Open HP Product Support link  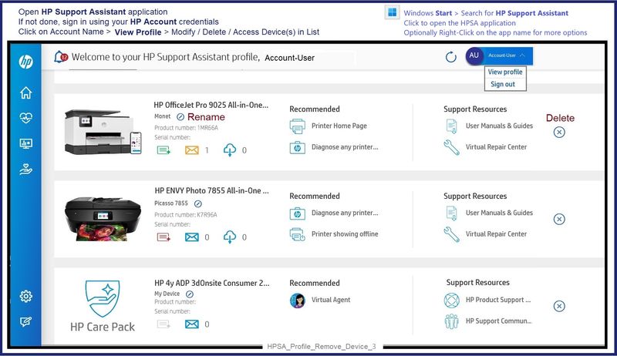click(x=498, y=300)
